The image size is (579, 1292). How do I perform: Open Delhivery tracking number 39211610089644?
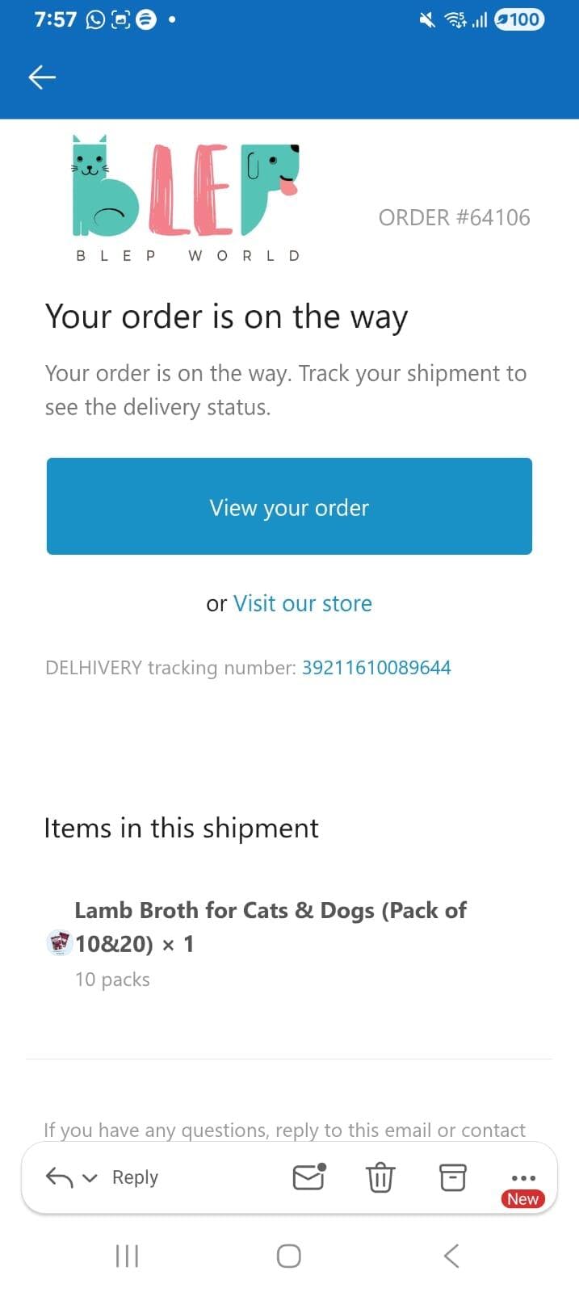(376, 668)
